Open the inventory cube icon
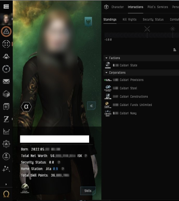179x201 pixels. point(6,94)
